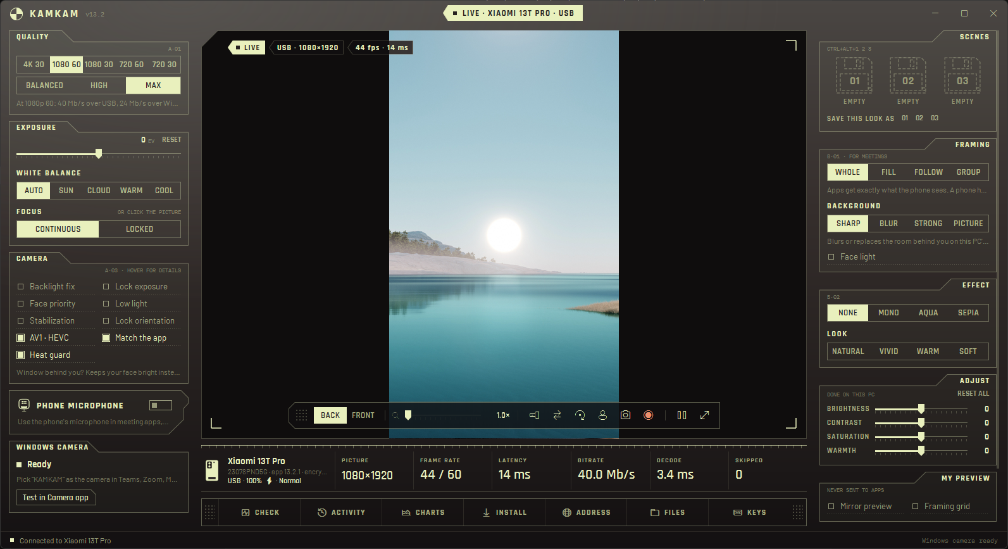Enable Face priority checkbox
This screenshot has width=1008, height=549.
click(x=20, y=304)
